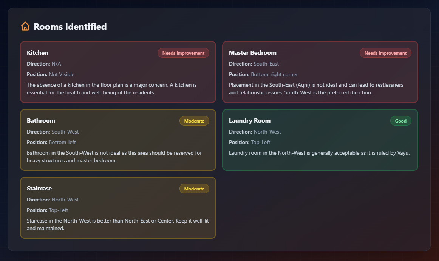This screenshot has height=261, width=439.
Task: Click the Bathroom description paragraph
Action: (114, 157)
